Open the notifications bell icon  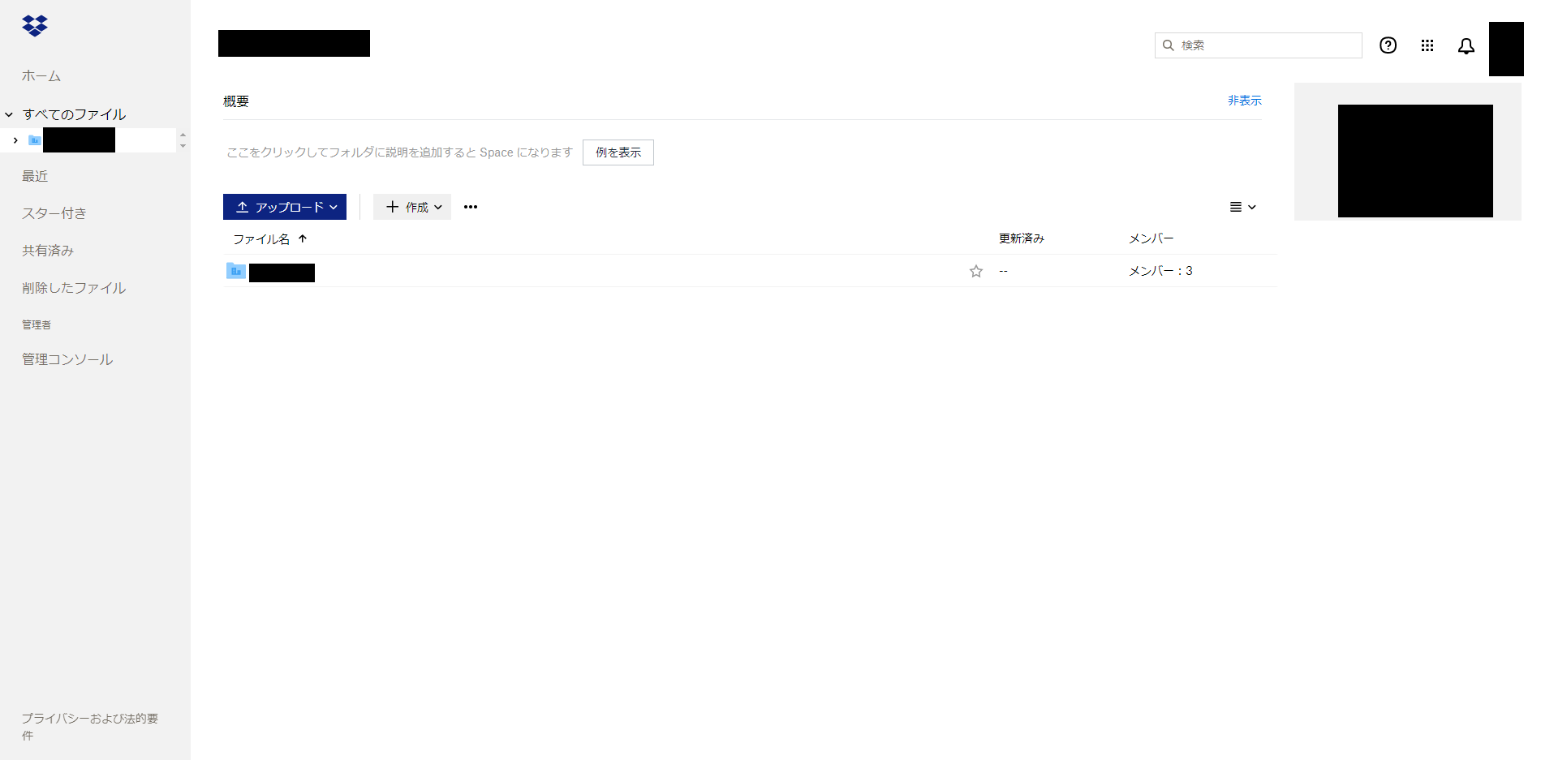[x=1466, y=46]
